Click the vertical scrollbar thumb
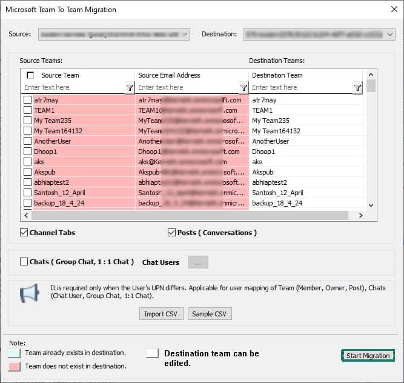Image resolution: width=404 pixels, height=383 pixels. (371, 86)
